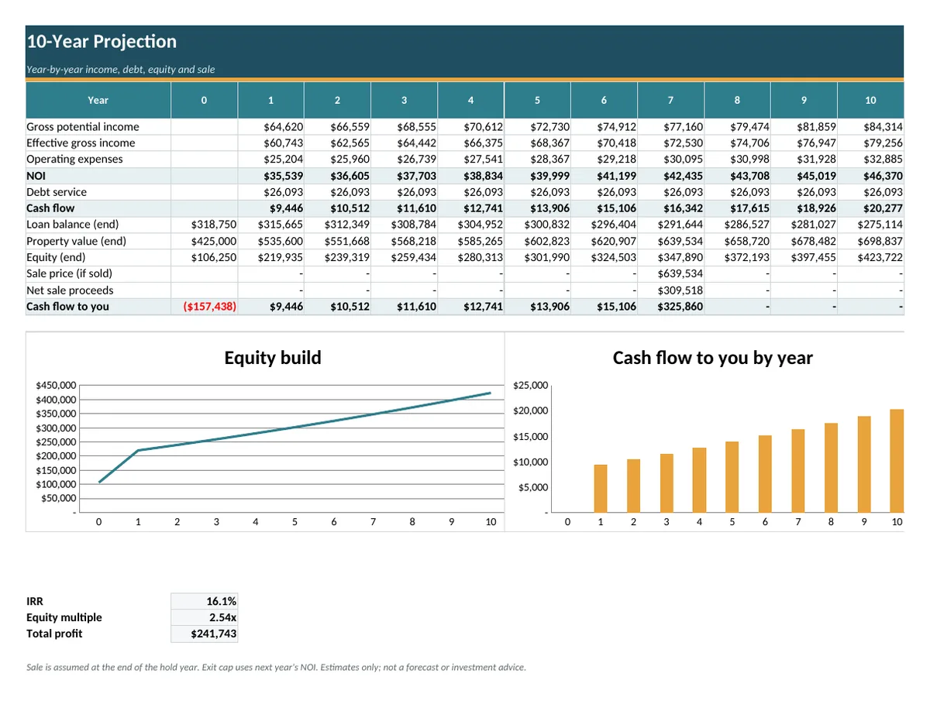Select the Equity build chart title

272,358
